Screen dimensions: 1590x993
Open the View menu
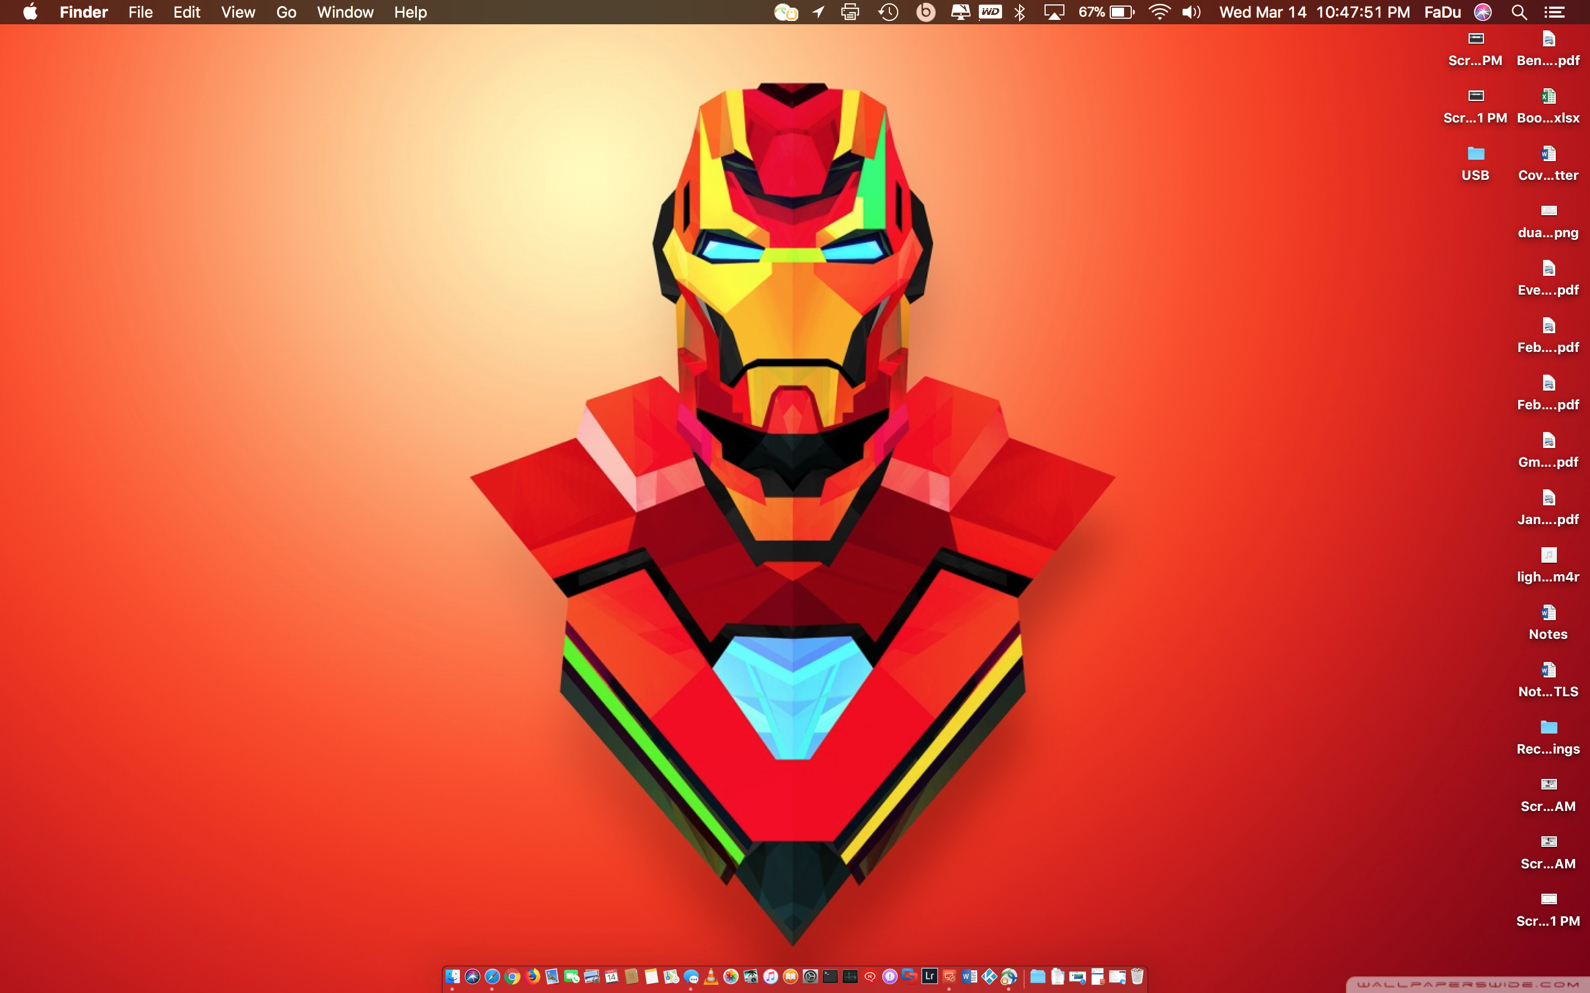click(x=238, y=13)
